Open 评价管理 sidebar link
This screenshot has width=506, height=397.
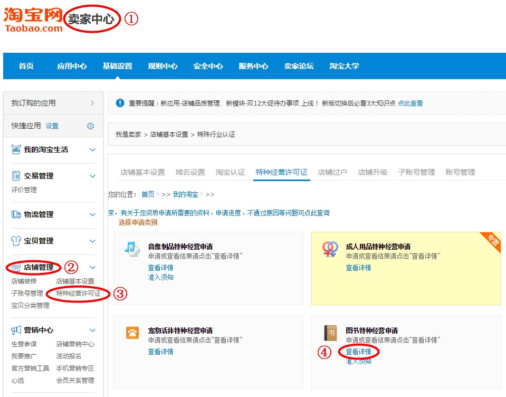(x=24, y=190)
